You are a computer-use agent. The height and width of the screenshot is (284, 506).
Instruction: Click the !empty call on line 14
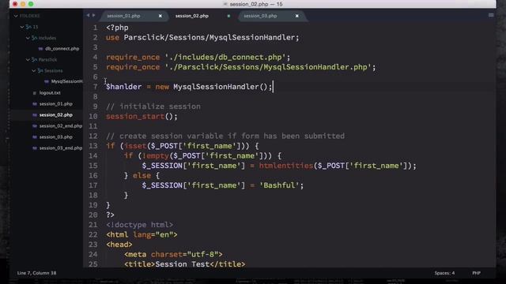click(x=156, y=156)
